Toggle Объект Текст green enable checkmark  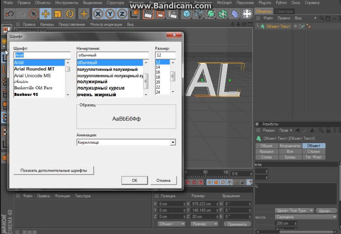coord(303,26)
